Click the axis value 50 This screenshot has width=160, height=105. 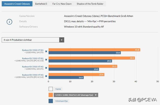(x=157, y=81)
